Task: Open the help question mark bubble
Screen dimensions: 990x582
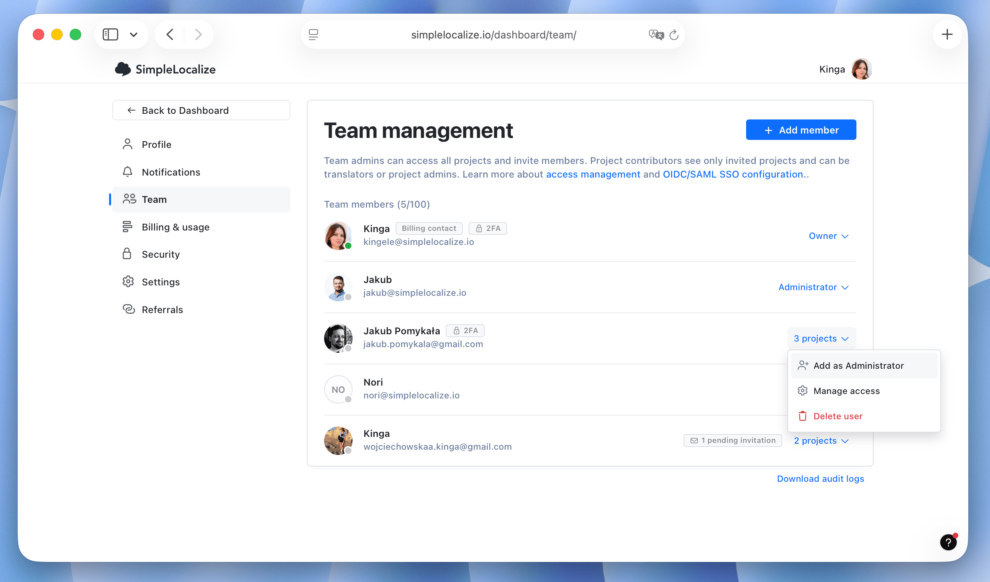Action: 948,542
